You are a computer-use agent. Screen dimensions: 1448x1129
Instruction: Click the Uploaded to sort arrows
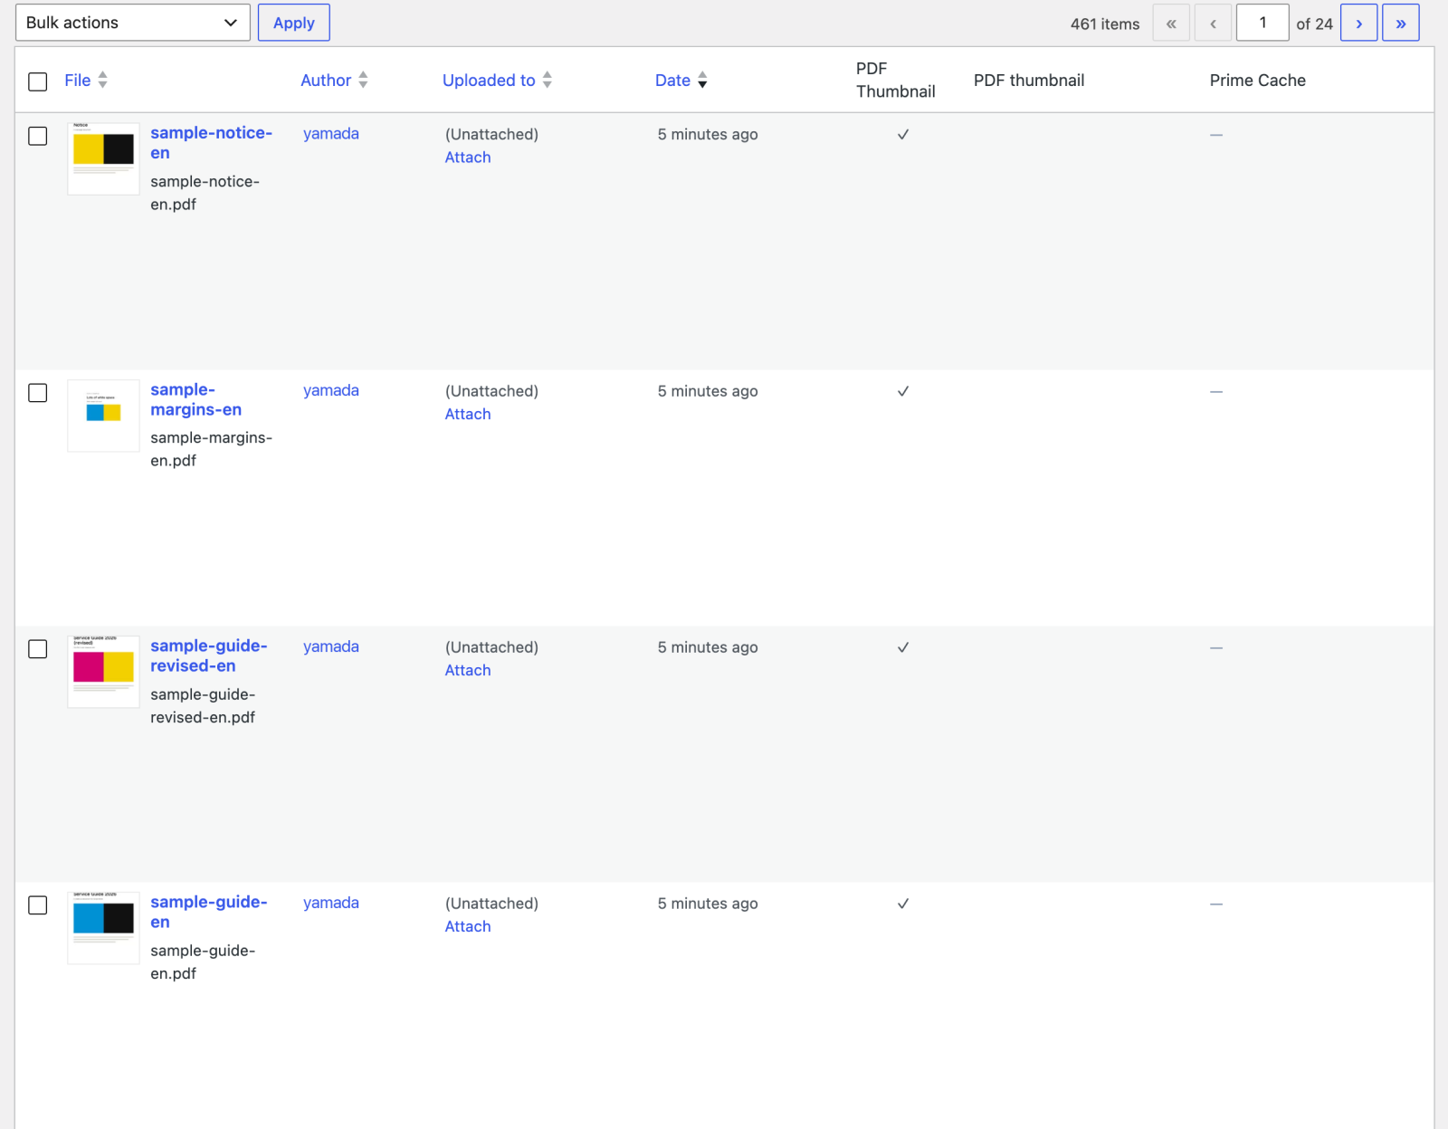(548, 80)
